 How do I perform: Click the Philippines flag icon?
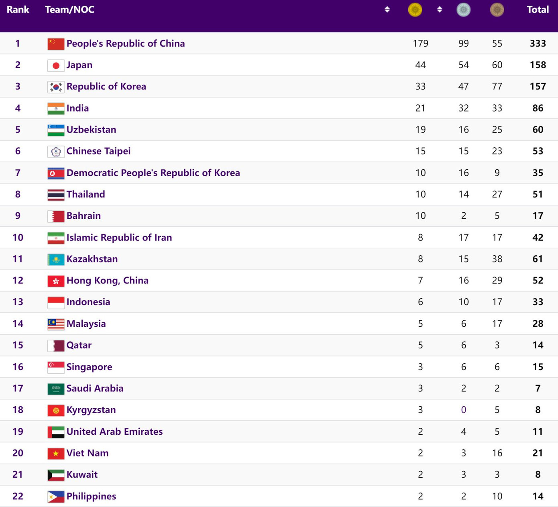coord(56,496)
